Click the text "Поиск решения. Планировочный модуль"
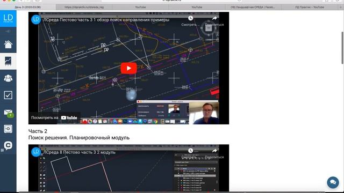 click(79, 138)
